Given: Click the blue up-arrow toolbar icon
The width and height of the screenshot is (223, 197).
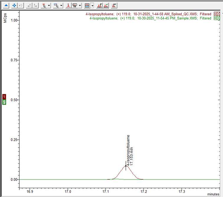Looking at the screenshot, I should pyautogui.click(x=6, y=6).
